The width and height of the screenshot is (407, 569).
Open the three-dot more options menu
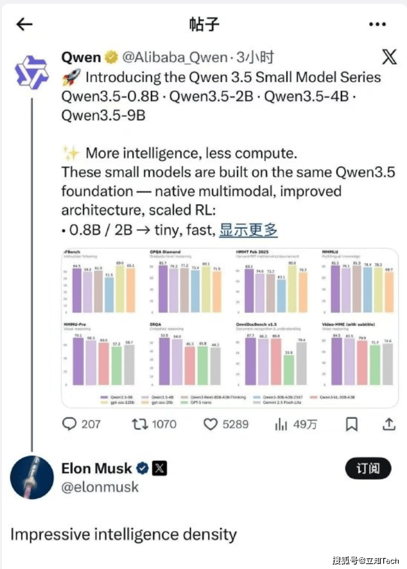tap(377, 24)
